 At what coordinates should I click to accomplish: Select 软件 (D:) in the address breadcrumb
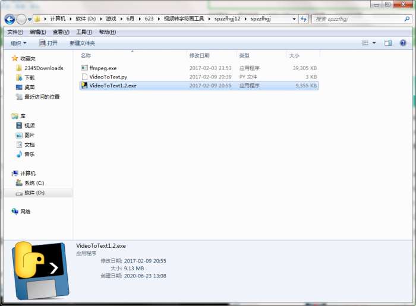pos(86,18)
